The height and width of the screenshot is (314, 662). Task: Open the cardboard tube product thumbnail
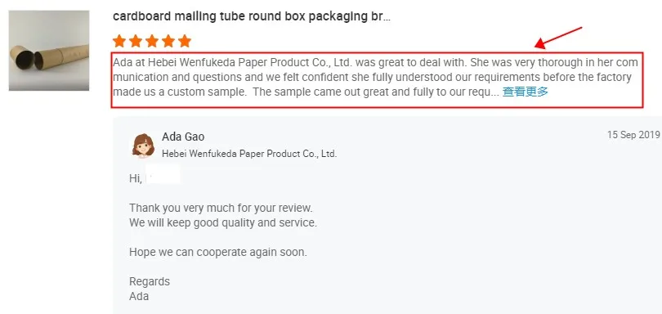tap(49, 51)
